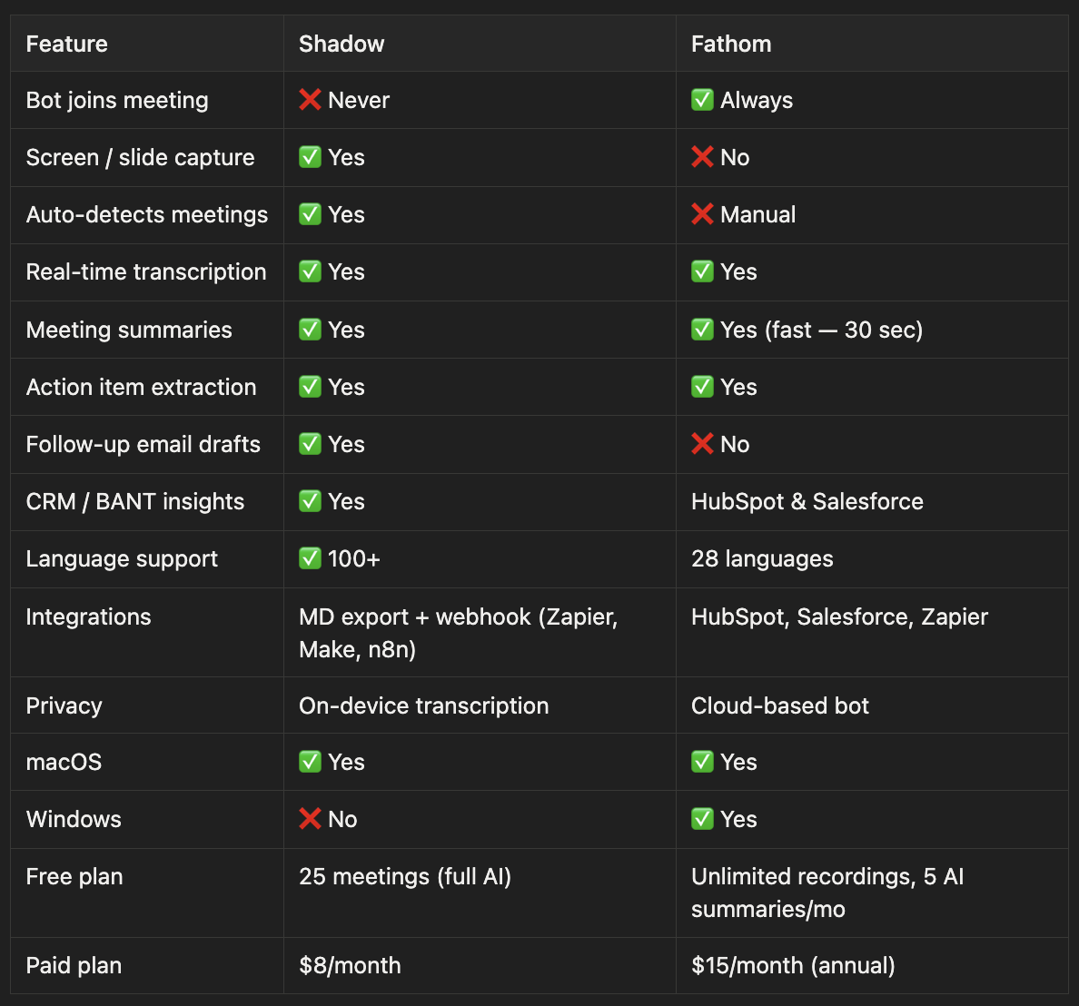Select the 'Shadow' column header
The image size is (1079, 1006).
342,43
